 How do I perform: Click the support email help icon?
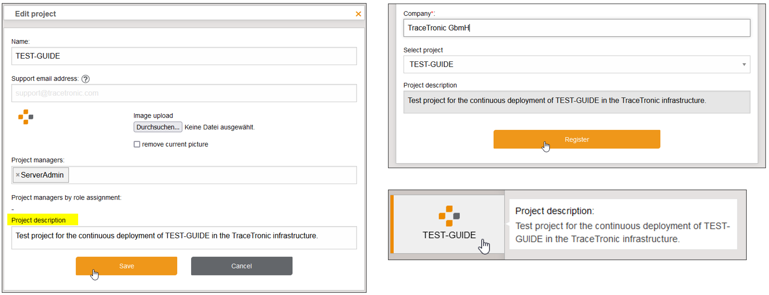coord(86,79)
